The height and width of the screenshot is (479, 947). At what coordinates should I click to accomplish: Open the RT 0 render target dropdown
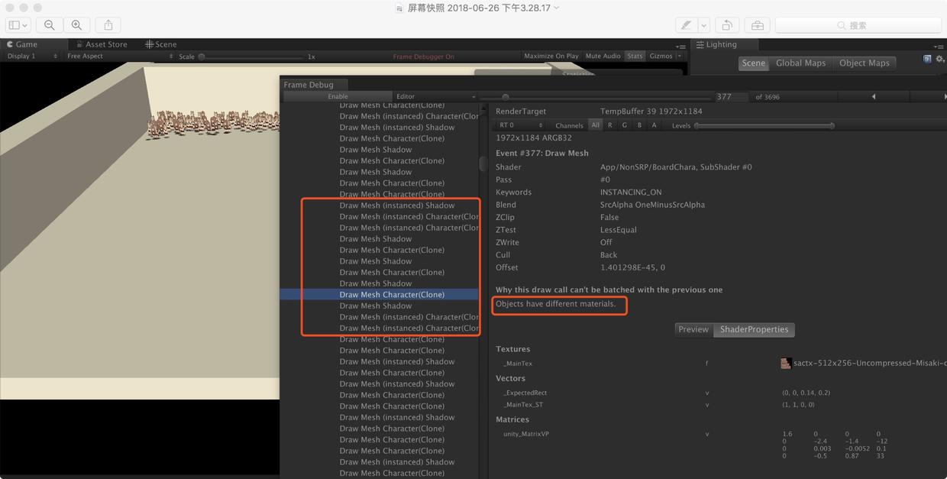(x=521, y=125)
